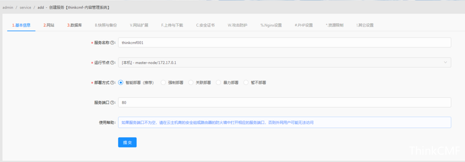
Task: Click the 使用帮助 text area
Action: pyautogui.click(x=285, y=122)
